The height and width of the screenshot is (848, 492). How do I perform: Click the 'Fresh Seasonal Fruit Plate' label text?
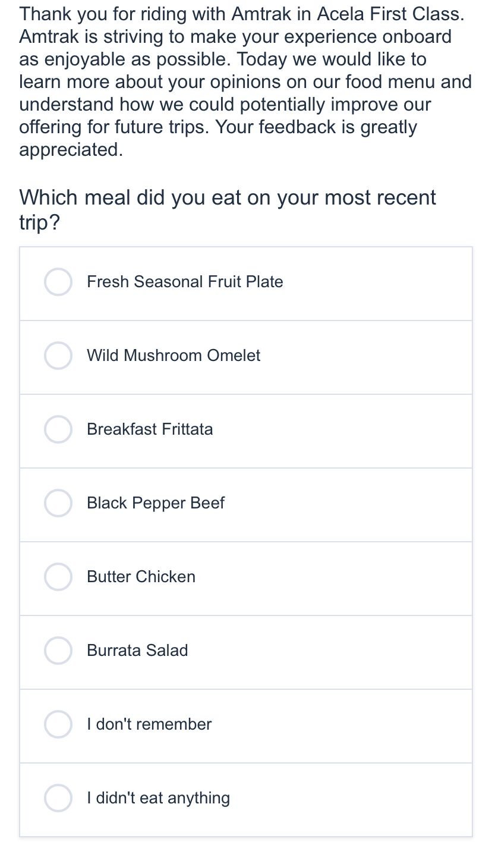tap(185, 282)
